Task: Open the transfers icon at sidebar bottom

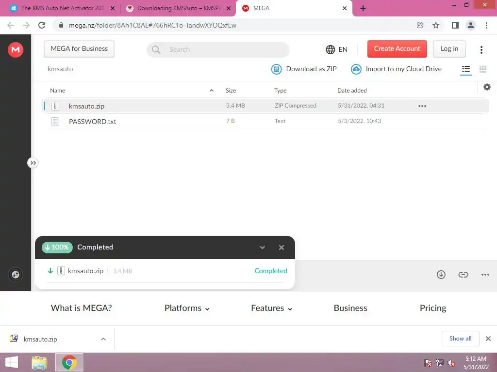Action: click(x=15, y=274)
